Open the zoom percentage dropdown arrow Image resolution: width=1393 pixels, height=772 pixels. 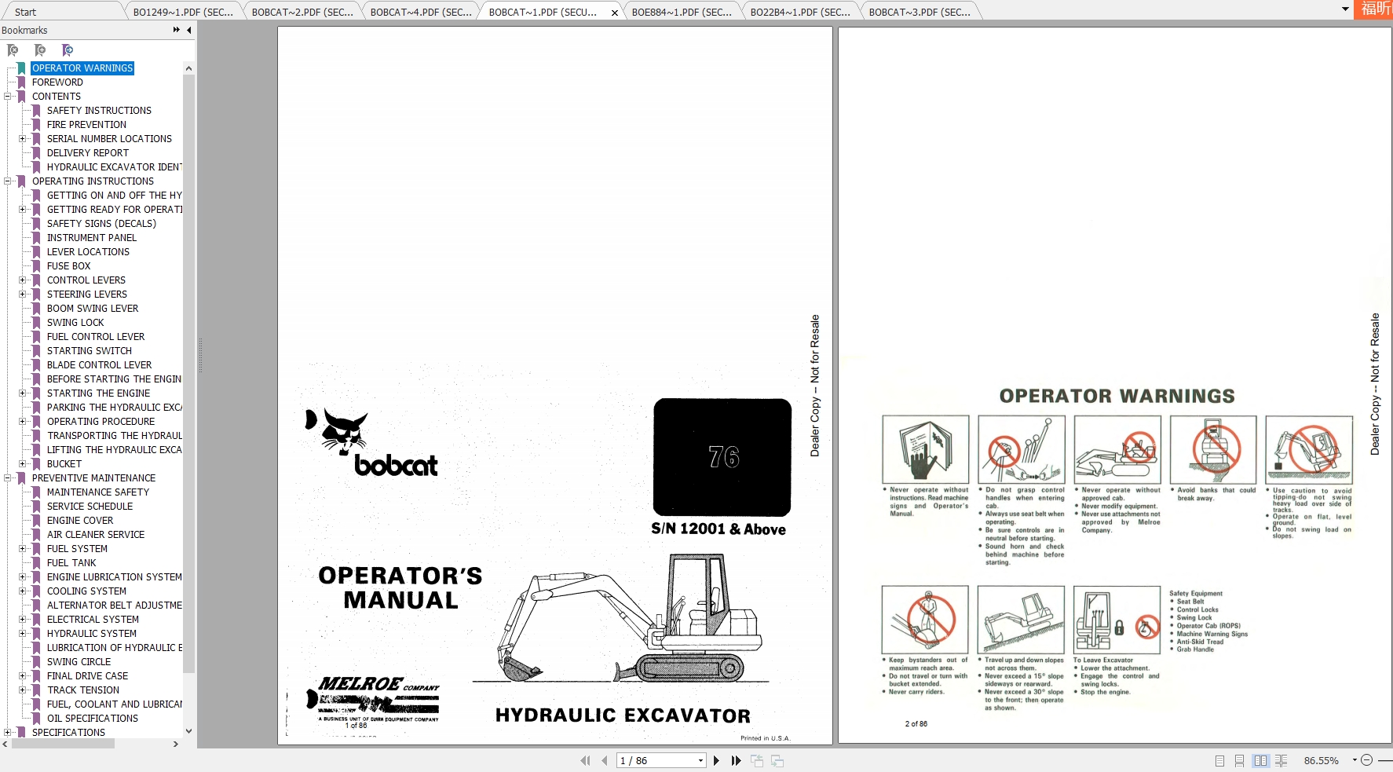(1355, 760)
